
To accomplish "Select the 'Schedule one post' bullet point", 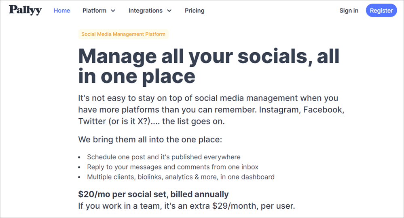I will click(164, 157).
